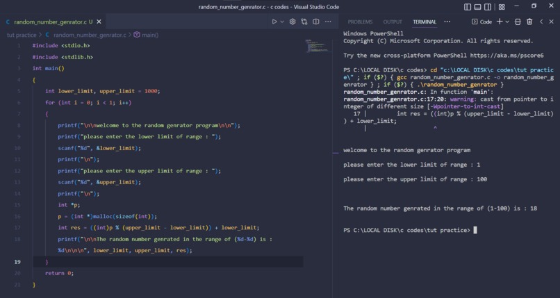The image size is (560, 298).
Task: Open run options dropdown arrow
Action: [282, 22]
